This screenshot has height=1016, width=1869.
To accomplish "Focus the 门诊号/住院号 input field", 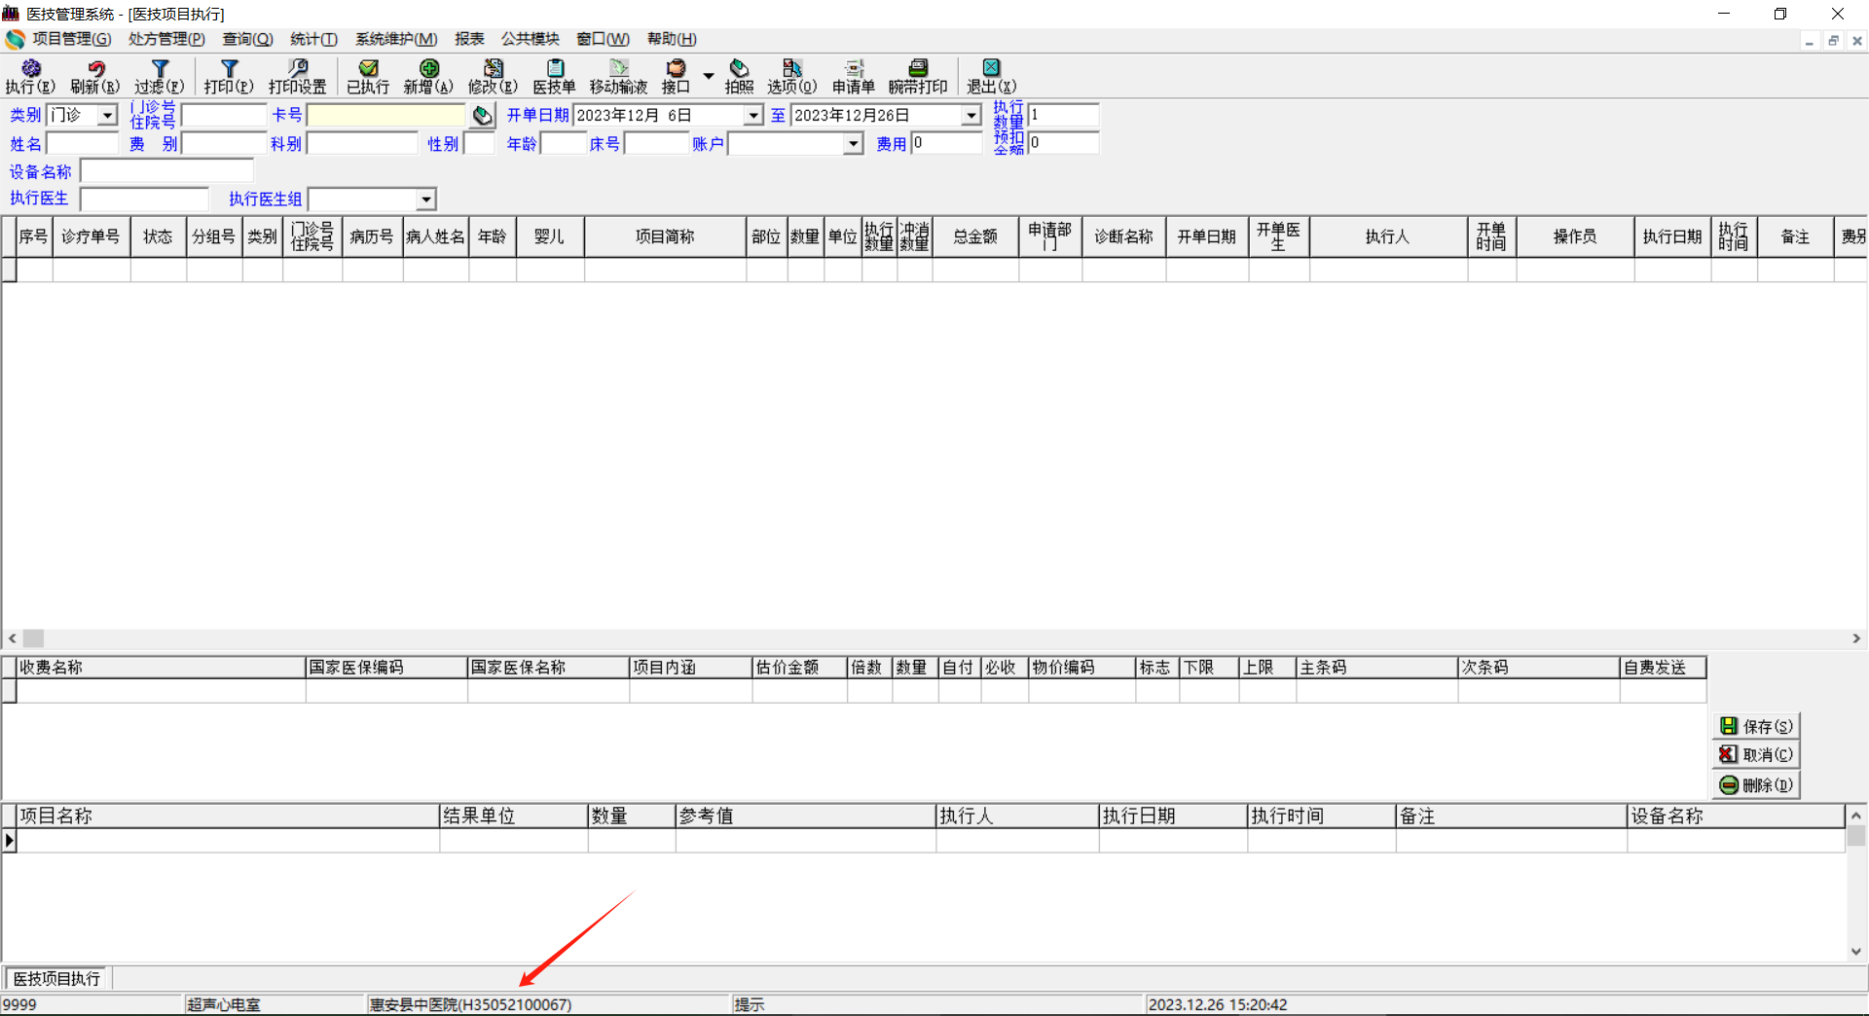I will (224, 116).
